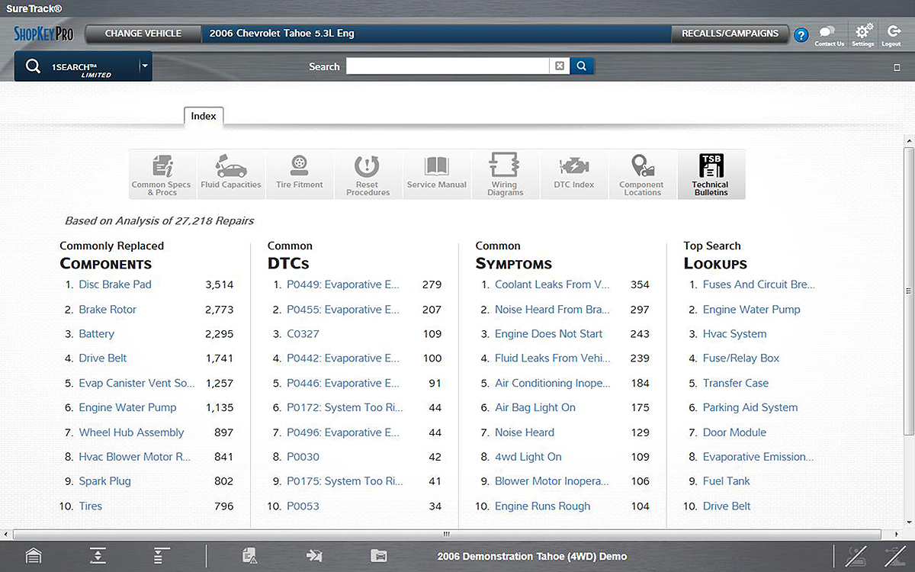The width and height of the screenshot is (915, 572).
Task: Open Technical Bulletins (TSB)
Action: [711, 175]
